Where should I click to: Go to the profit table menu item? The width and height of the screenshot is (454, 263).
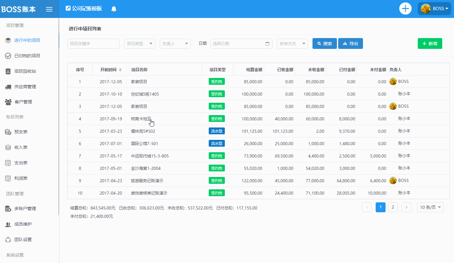point(21,178)
